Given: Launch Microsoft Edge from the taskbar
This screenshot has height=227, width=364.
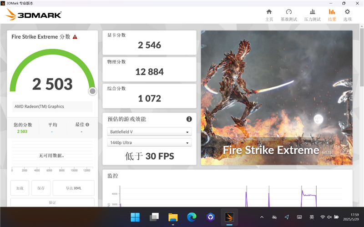Looking at the screenshot, I should (192, 217).
